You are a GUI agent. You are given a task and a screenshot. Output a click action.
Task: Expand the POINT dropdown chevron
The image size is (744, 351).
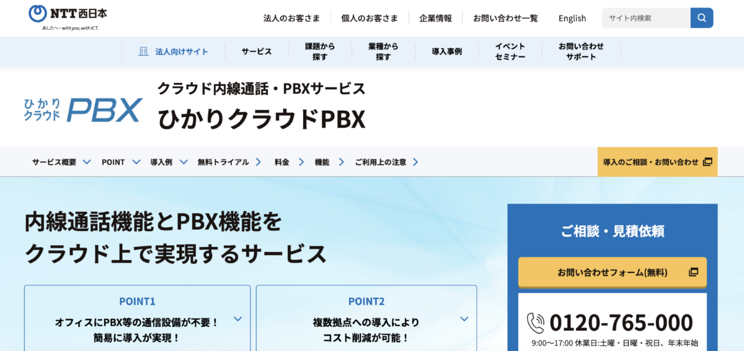click(135, 162)
